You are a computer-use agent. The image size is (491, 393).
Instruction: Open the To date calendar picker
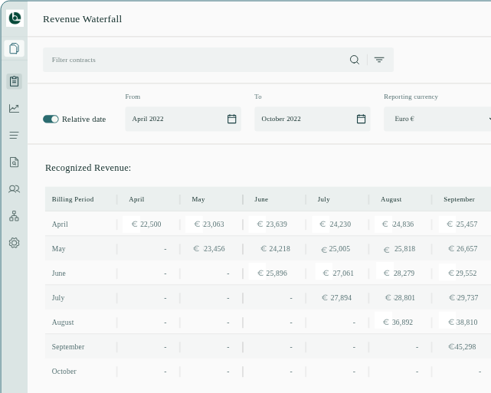(x=361, y=119)
